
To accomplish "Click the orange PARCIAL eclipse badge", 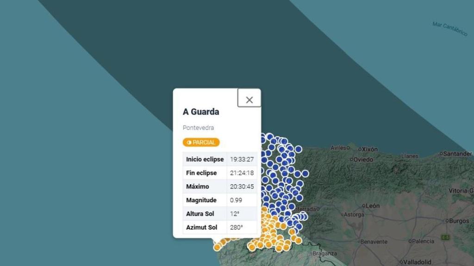I will click(201, 142).
